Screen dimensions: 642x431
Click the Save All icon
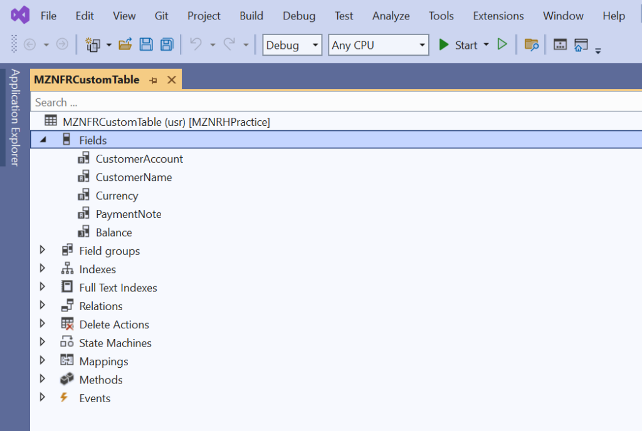tap(167, 44)
